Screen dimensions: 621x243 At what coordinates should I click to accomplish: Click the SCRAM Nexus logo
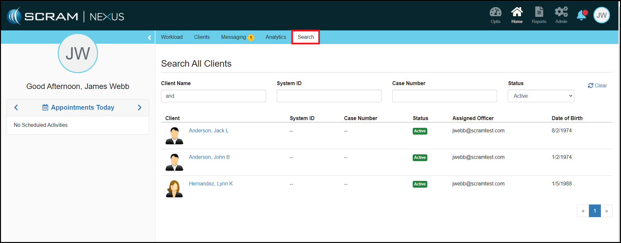pos(66,16)
